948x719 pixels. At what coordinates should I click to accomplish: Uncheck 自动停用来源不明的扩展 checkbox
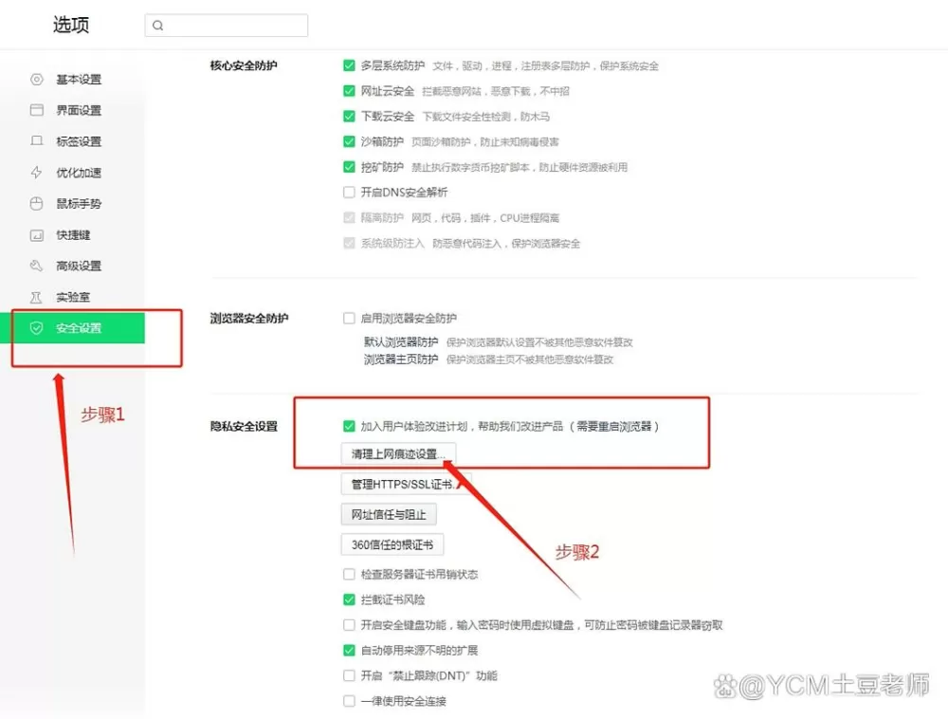tap(349, 650)
